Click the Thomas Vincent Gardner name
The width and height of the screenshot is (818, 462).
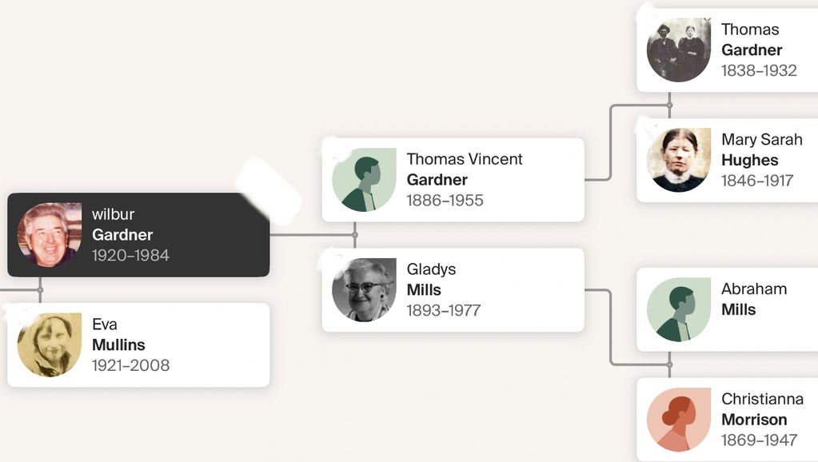(464, 169)
